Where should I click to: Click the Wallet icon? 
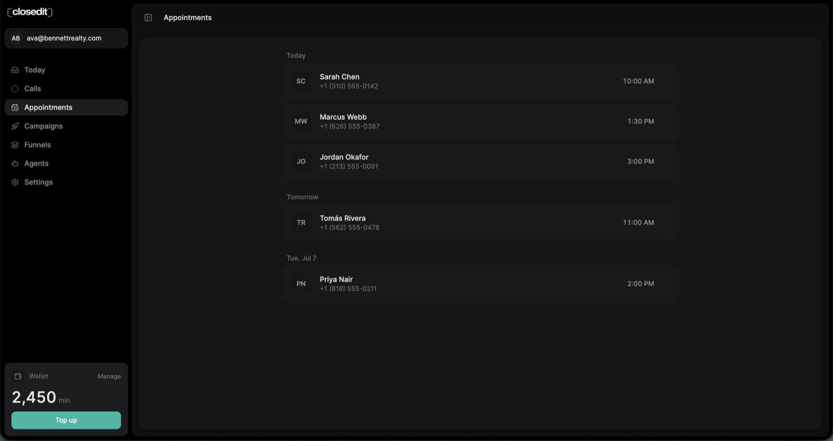click(x=18, y=376)
